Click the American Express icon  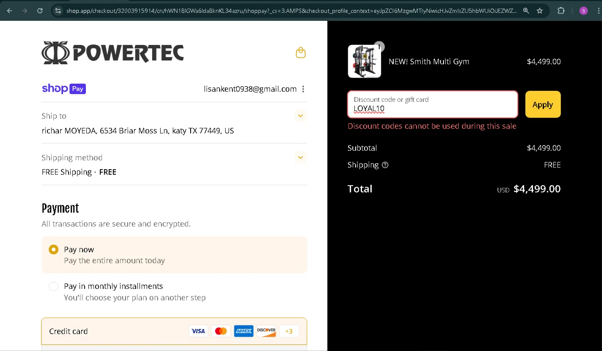click(x=244, y=331)
